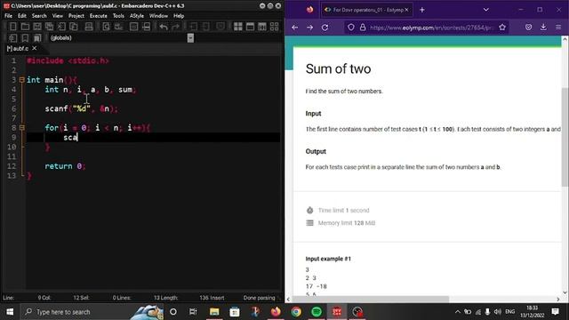Viewport: 569px width, 320px height.
Task: Close the aubf.c editor tab
Action: tap(35, 48)
